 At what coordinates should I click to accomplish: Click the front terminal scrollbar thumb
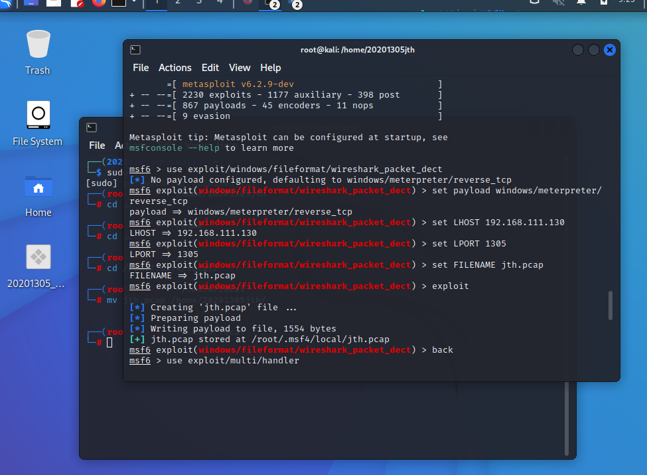pos(611,306)
